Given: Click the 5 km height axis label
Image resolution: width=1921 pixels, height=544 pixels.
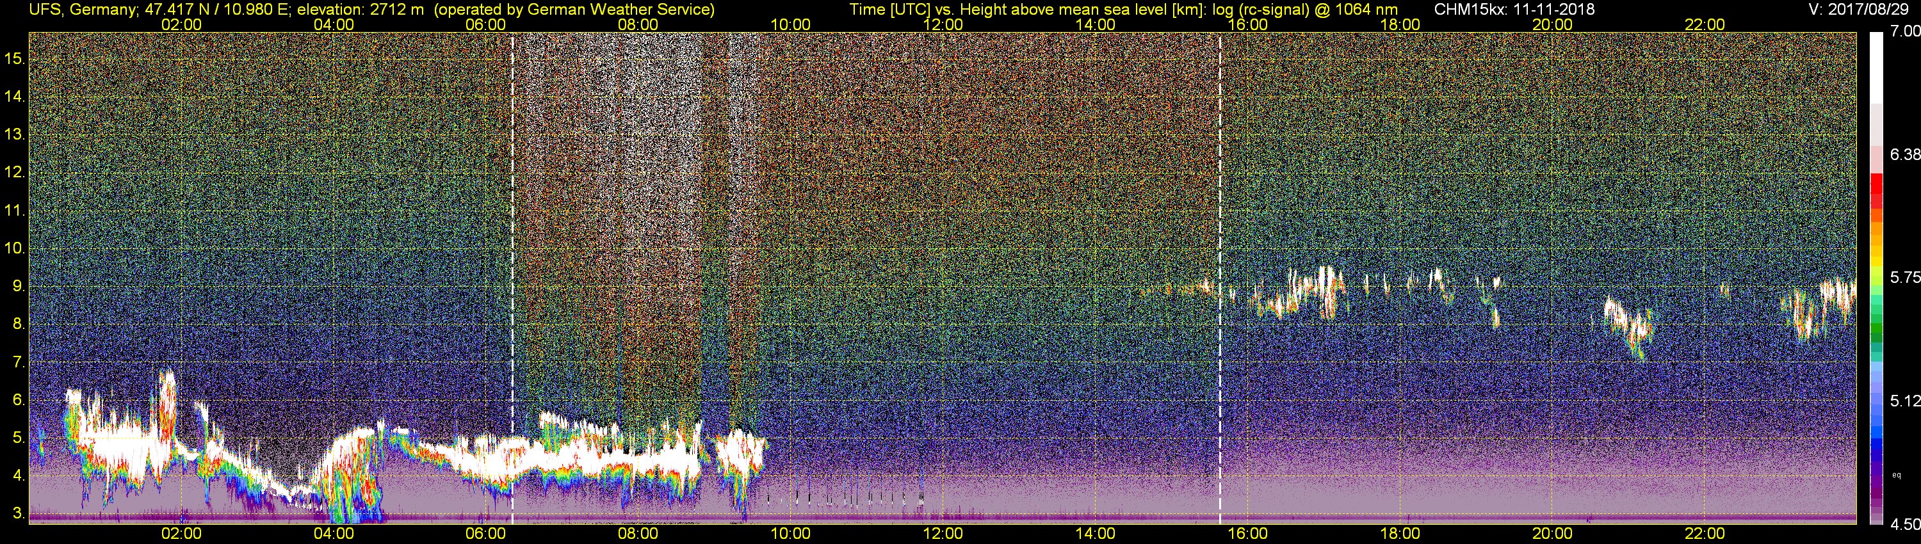Looking at the screenshot, I should coord(19,438).
